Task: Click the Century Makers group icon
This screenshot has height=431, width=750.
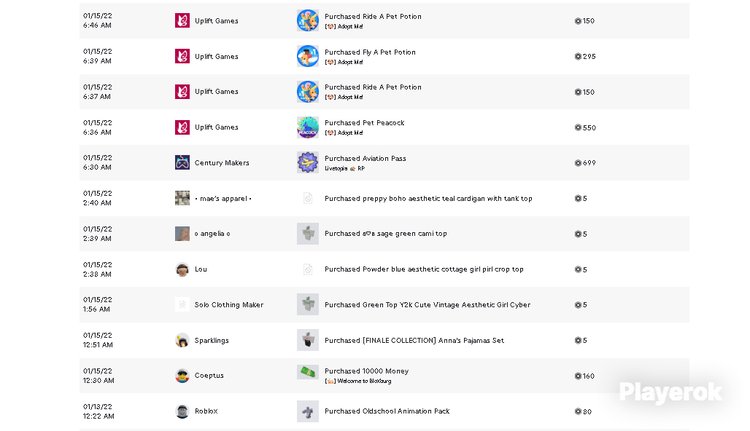Action: [182, 163]
